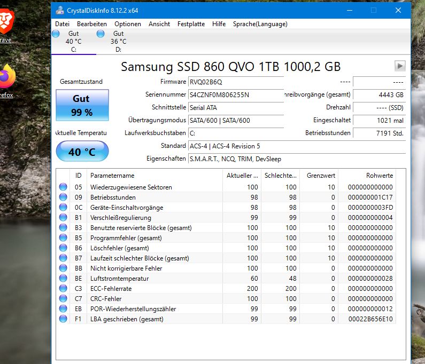The width and height of the screenshot is (425, 364).
Task: Open the Ansicht menu
Action: click(x=159, y=24)
